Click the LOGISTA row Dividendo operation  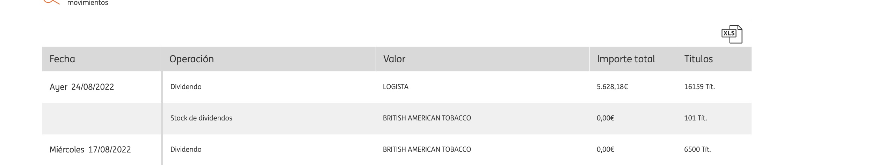point(186,87)
